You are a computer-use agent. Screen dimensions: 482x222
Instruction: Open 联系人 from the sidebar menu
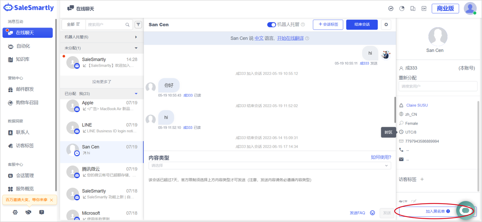[x=22, y=132]
